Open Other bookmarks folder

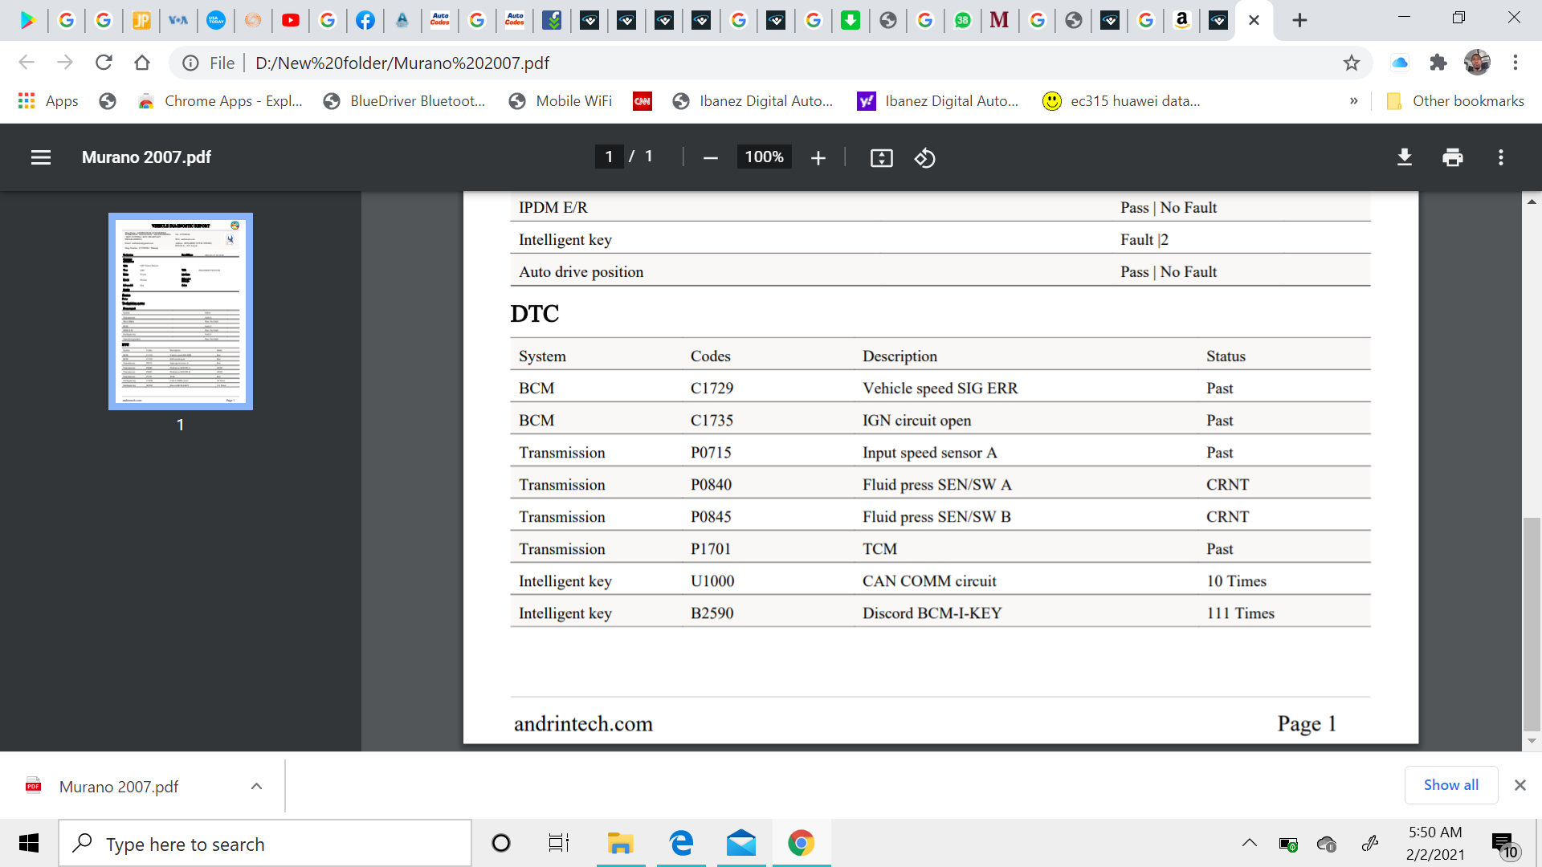coord(1455,101)
